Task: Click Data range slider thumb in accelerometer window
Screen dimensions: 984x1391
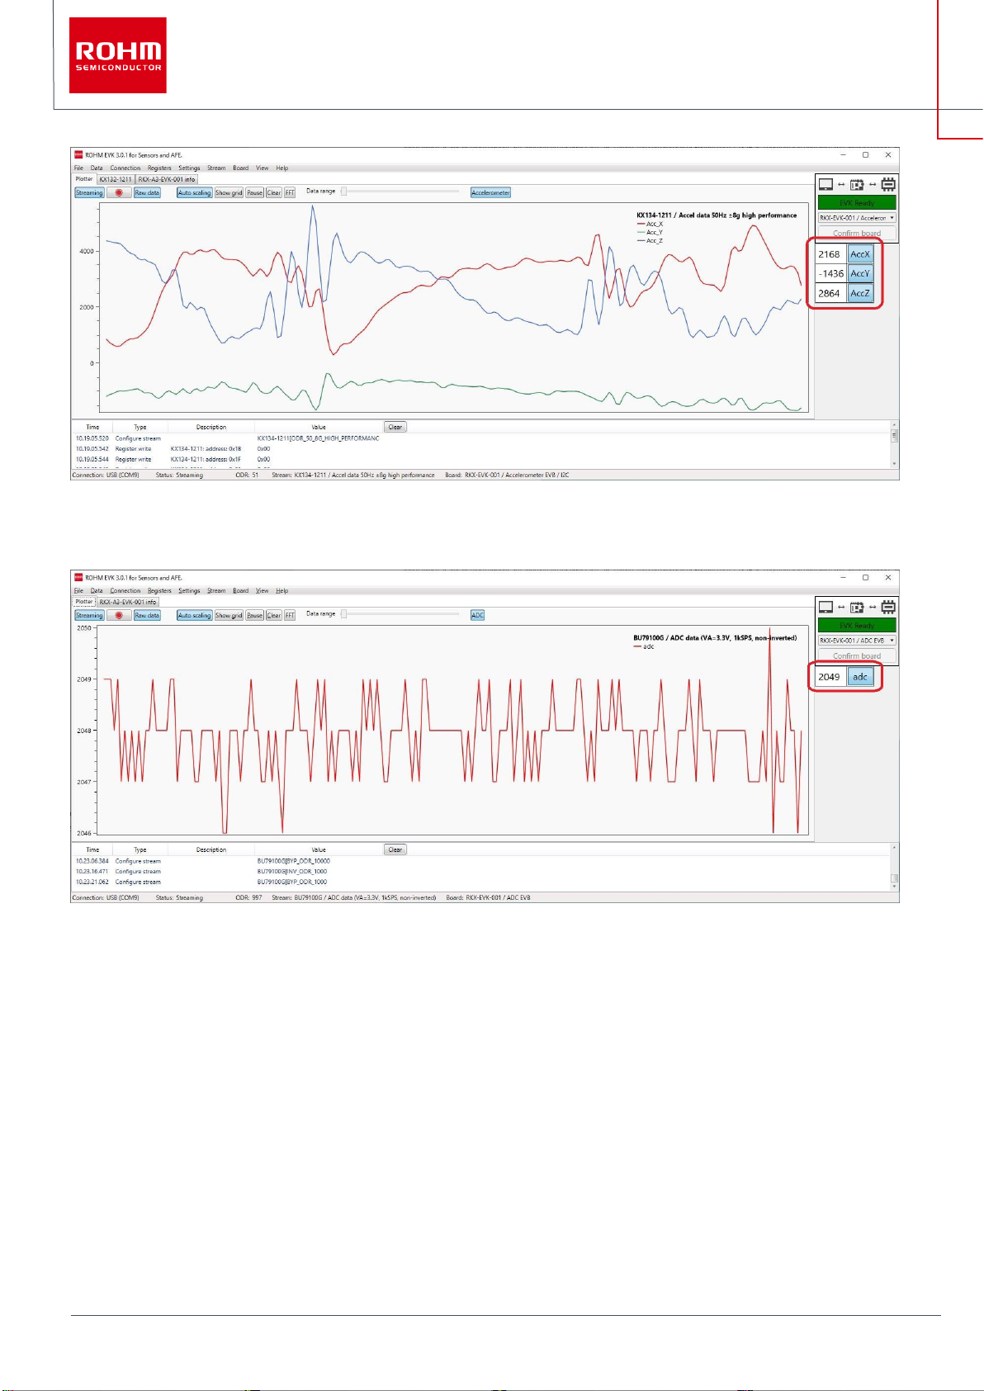Action: [x=345, y=192]
